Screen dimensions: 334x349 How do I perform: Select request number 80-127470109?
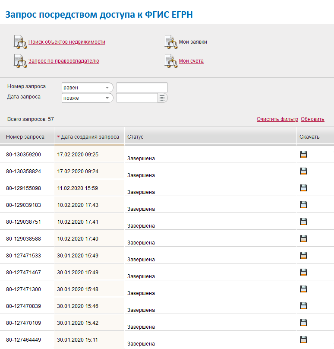23,323
